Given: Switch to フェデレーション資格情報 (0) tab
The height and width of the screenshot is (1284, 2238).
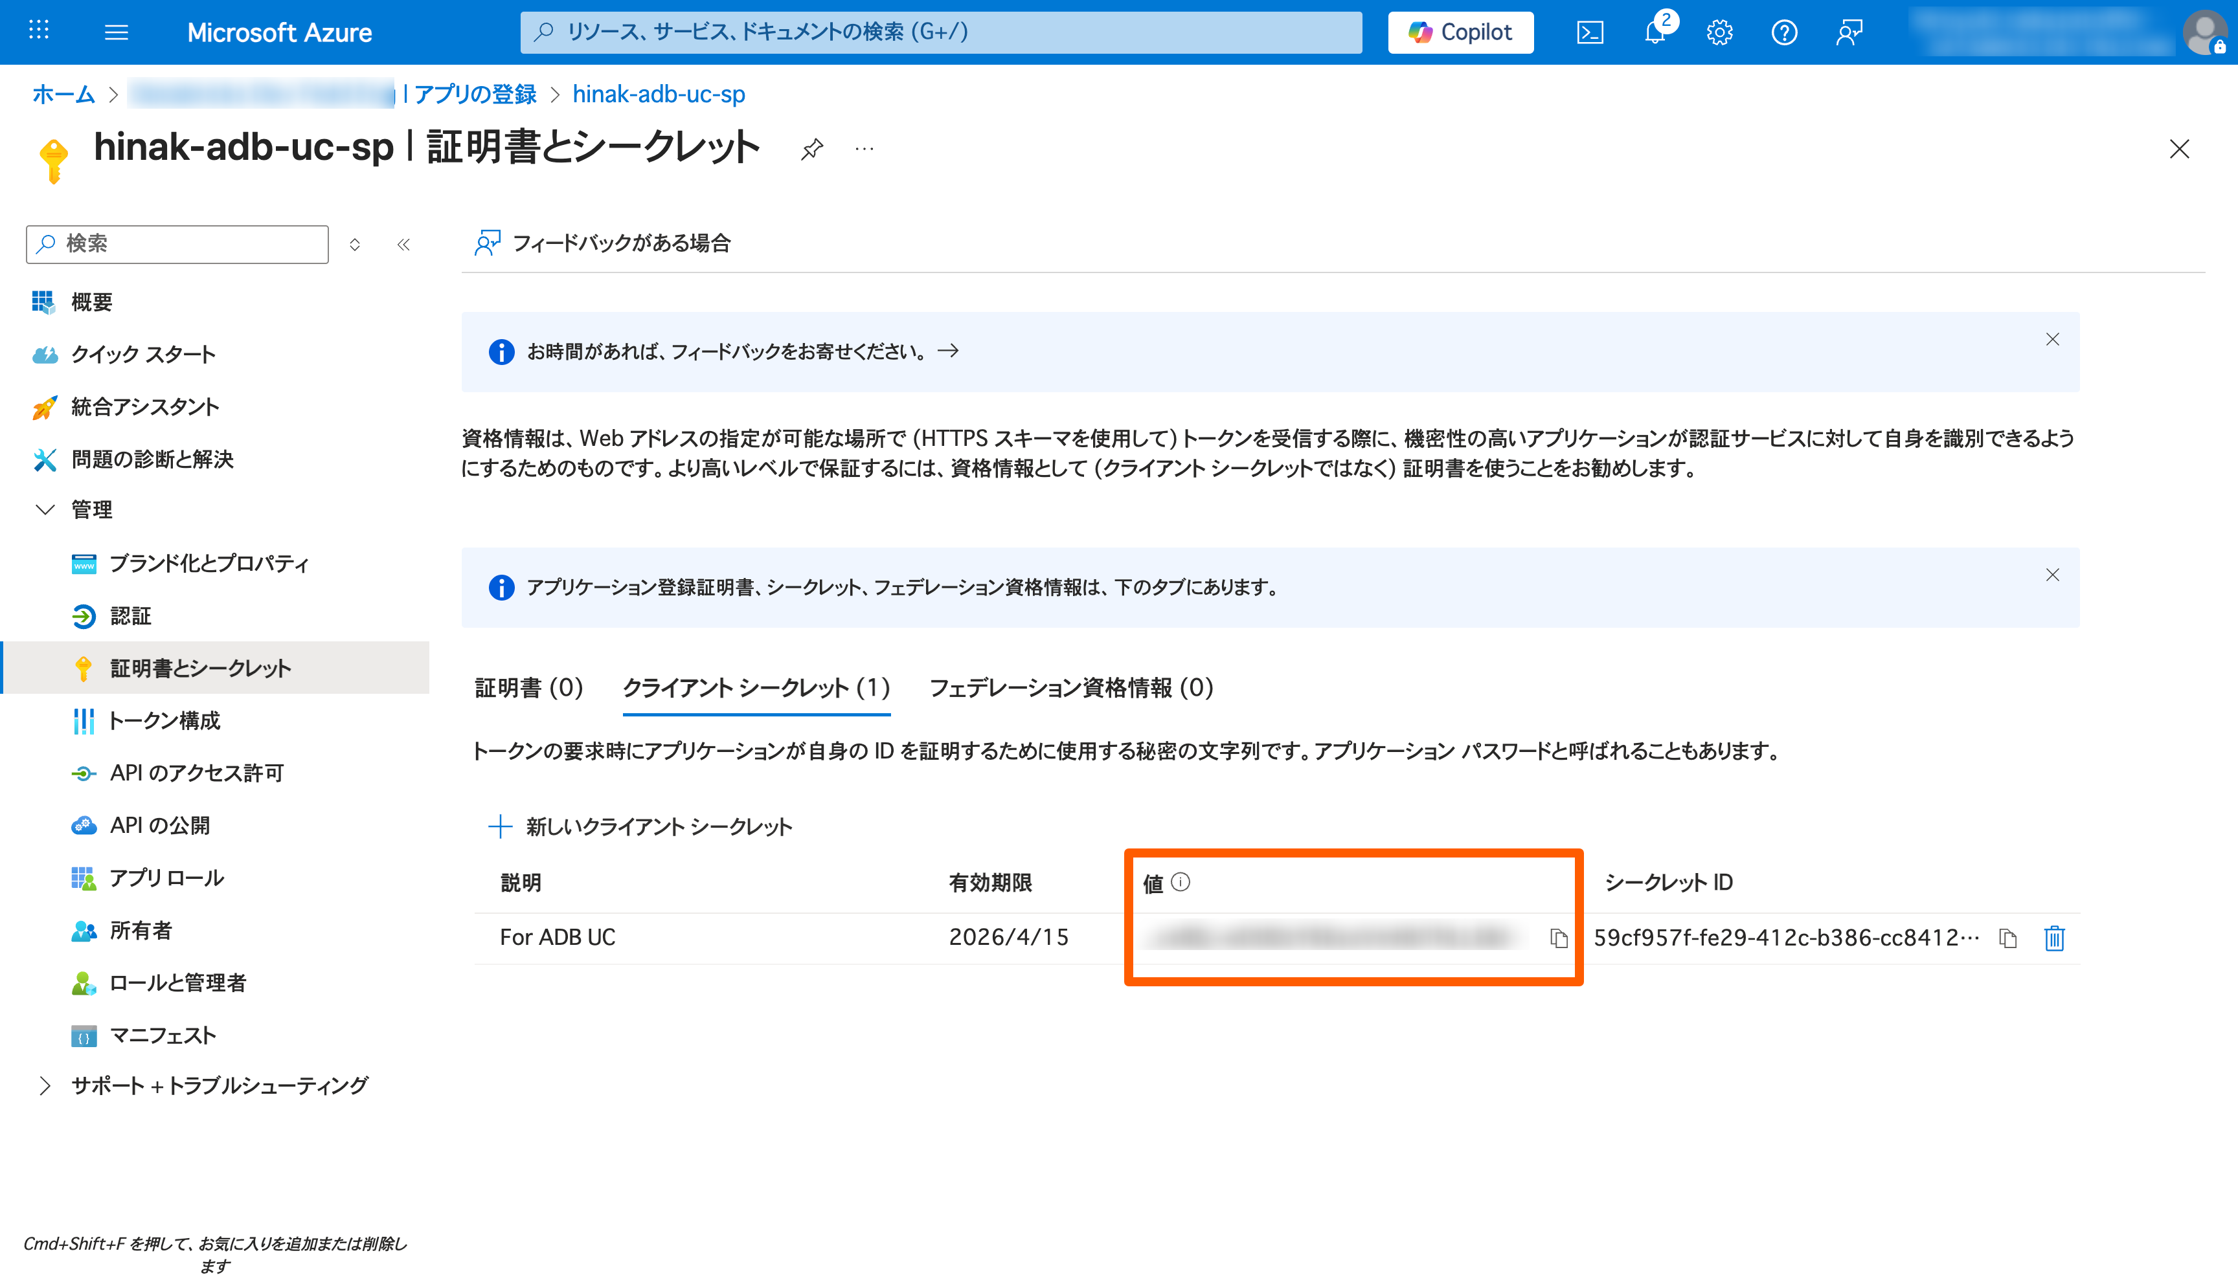Looking at the screenshot, I should 1071,688.
